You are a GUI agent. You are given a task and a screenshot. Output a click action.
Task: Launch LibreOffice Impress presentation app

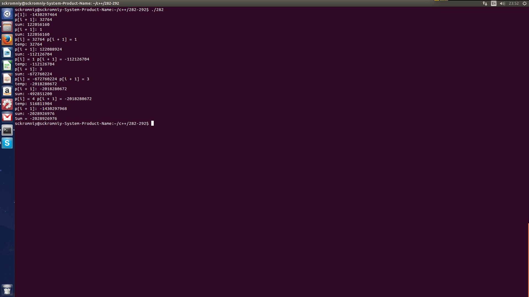pos(7,78)
